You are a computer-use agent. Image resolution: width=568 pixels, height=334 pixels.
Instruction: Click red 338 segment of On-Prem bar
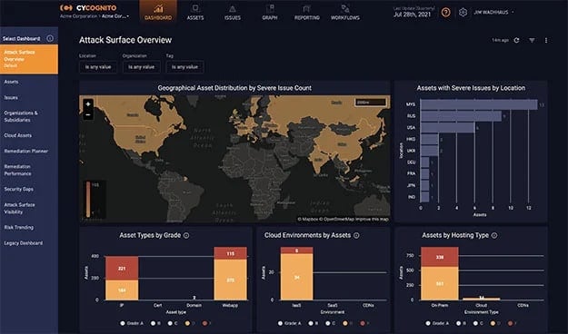[x=439, y=257]
